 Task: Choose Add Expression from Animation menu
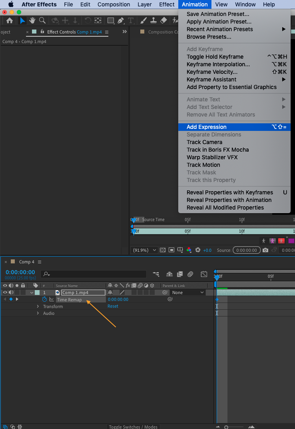[x=207, y=127]
